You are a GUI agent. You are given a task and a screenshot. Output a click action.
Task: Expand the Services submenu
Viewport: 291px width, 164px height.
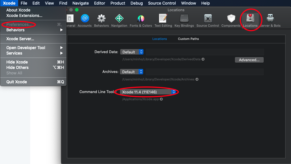(33, 53)
